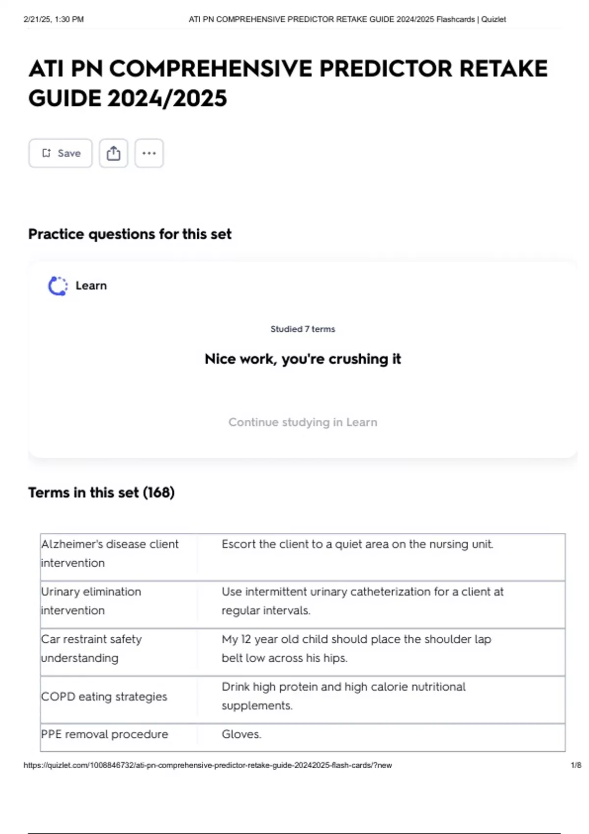589x834 pixels.
Task: Save this flashcard set
Action: point(60,153)
